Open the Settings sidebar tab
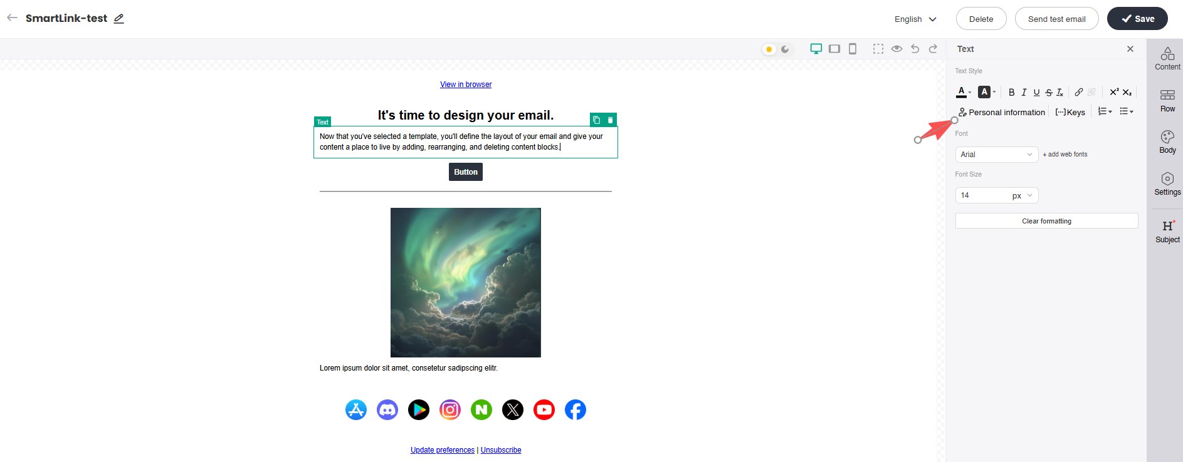The image size is (1183, 462). point(1167,183)
